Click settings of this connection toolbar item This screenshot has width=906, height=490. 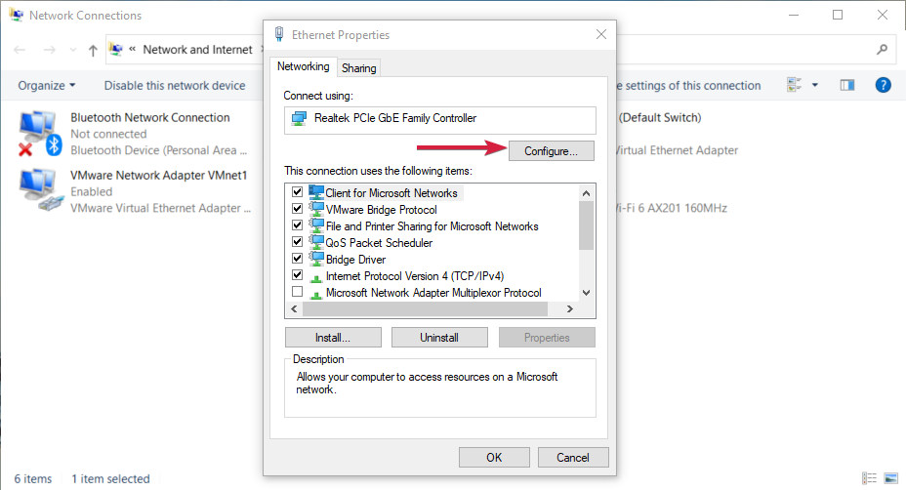688,86
